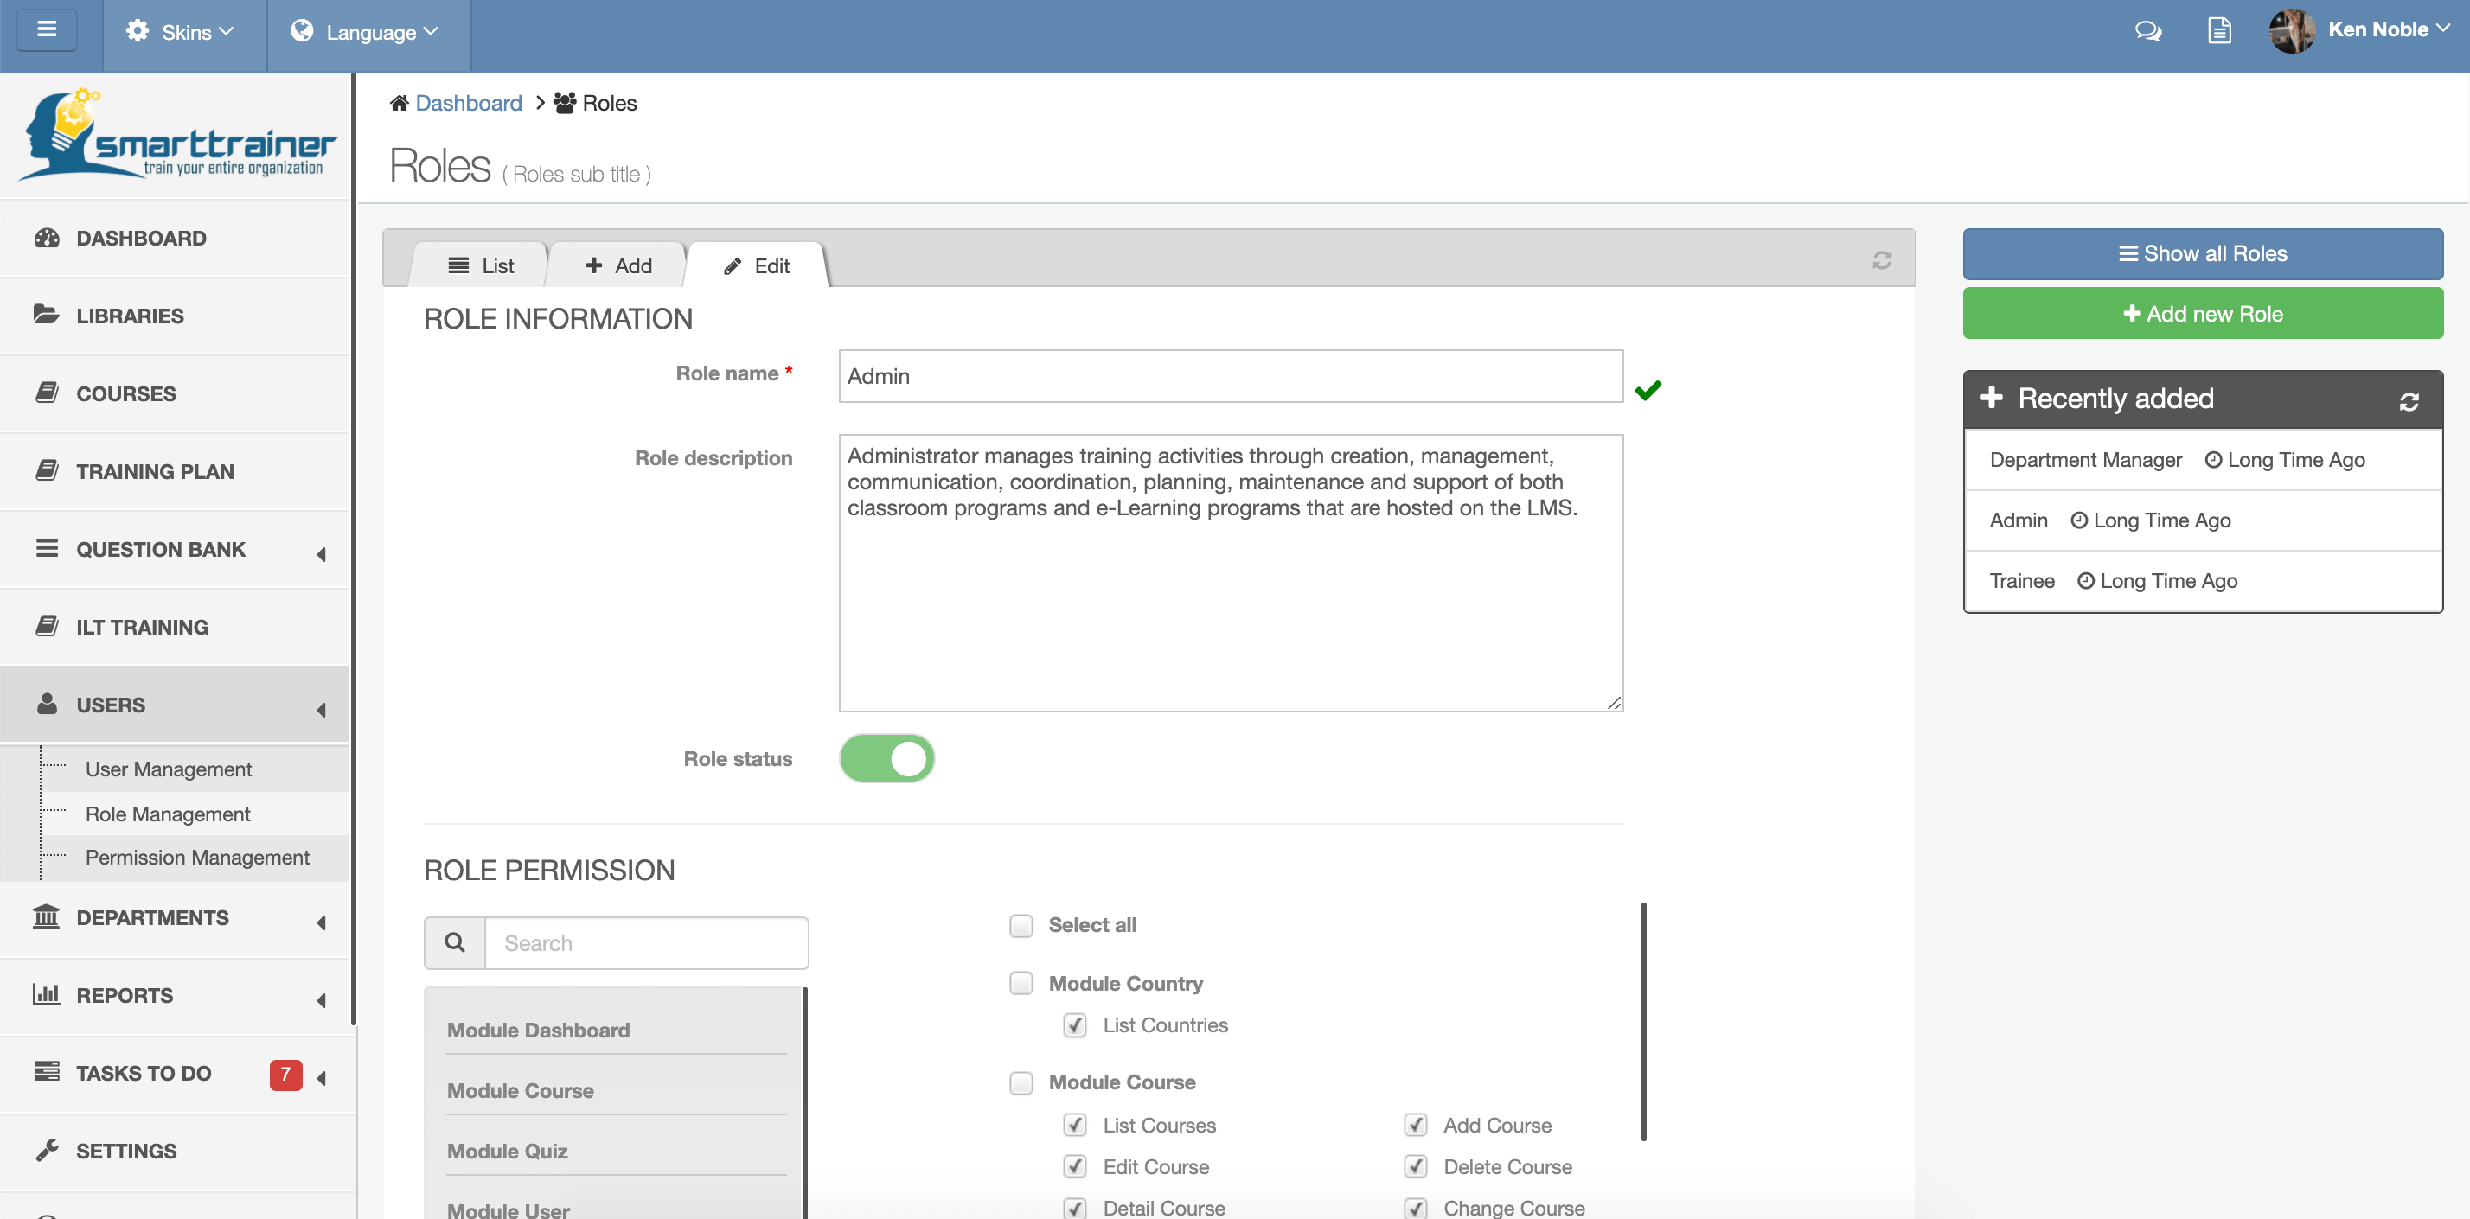Click the permission Search input

(x=646, y=943)
